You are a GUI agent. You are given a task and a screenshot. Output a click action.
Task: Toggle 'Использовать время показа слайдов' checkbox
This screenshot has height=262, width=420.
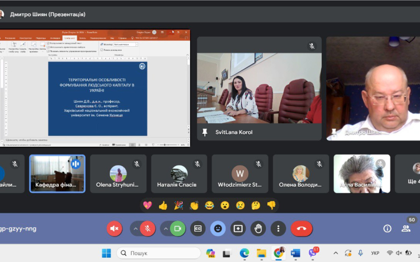48,47
